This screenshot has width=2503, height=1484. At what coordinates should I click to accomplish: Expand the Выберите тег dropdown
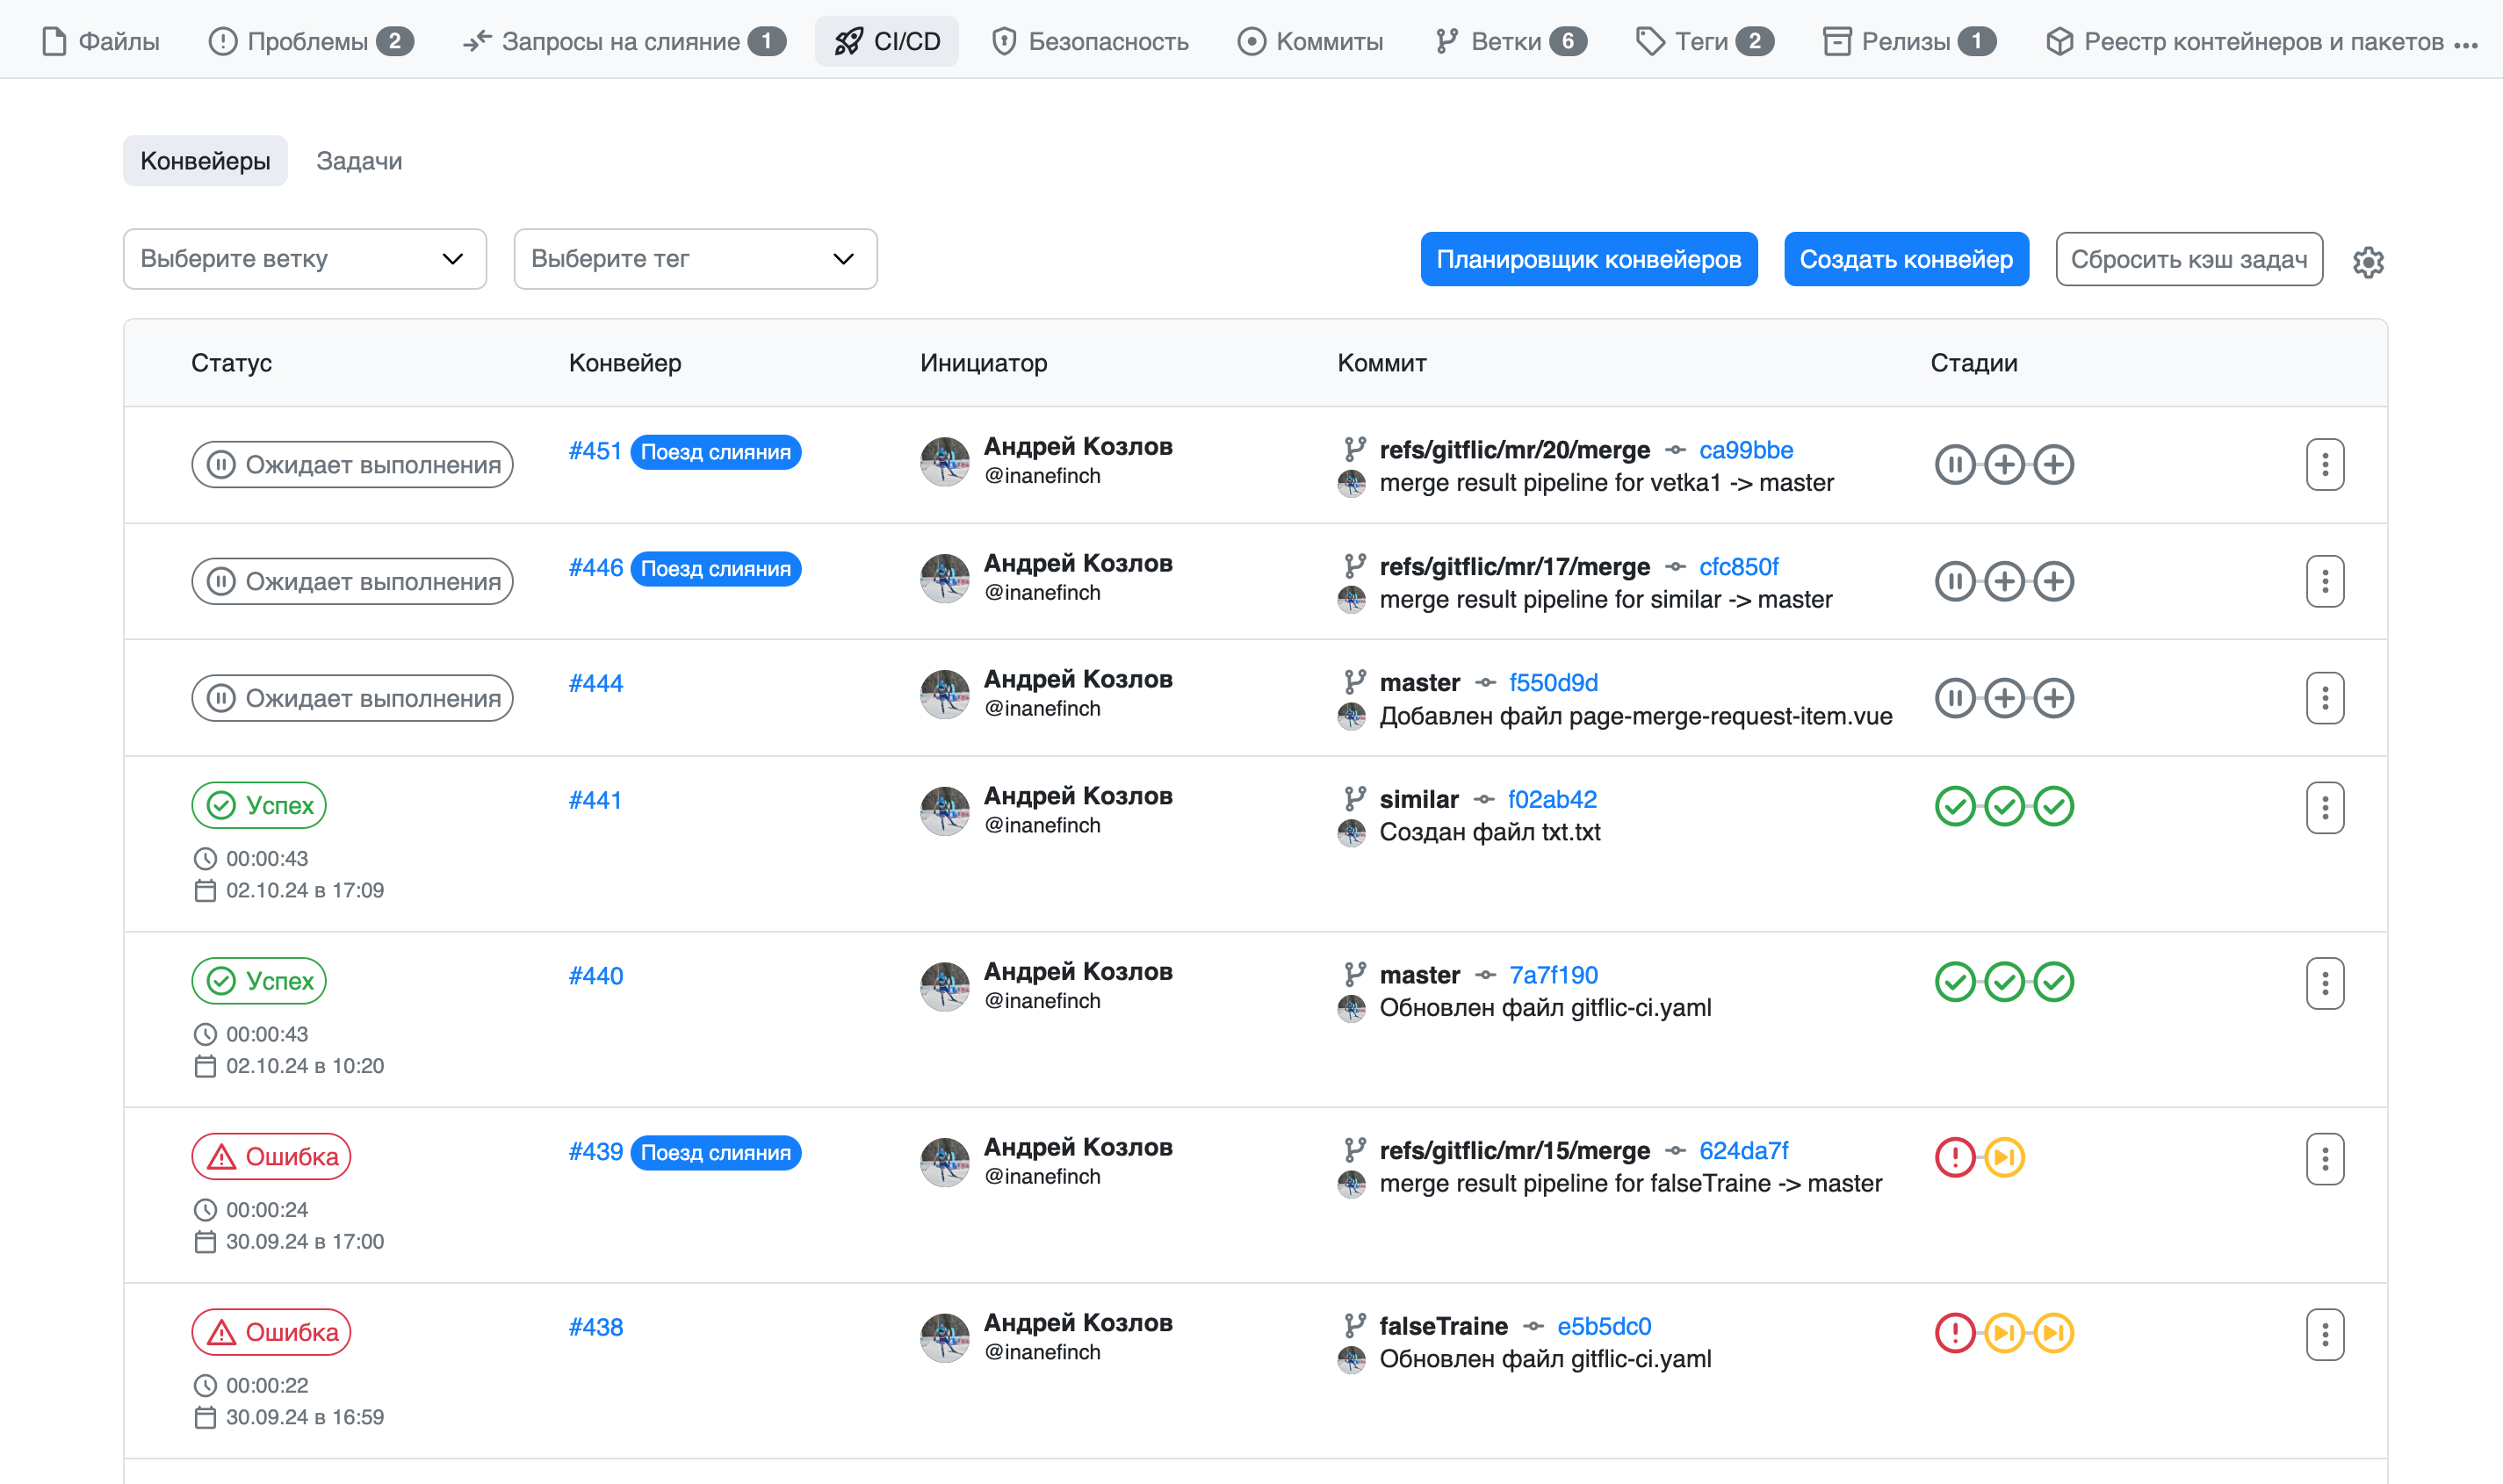click(x=695, y=259)
